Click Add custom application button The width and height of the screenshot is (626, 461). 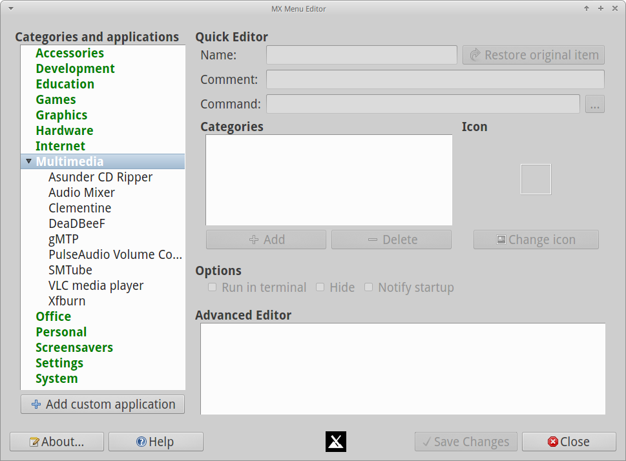pyautogui.click(x=103, y=404)
